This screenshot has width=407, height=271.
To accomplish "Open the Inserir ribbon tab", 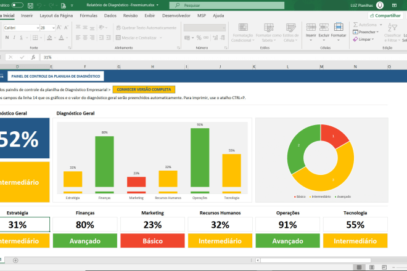I will tap(27, 15).
